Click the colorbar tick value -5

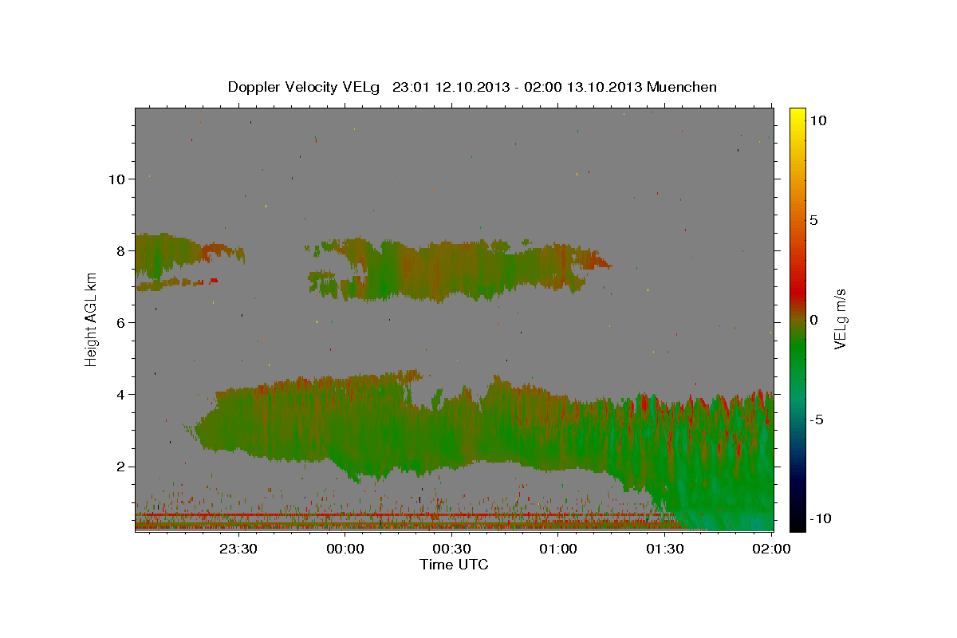817,419
